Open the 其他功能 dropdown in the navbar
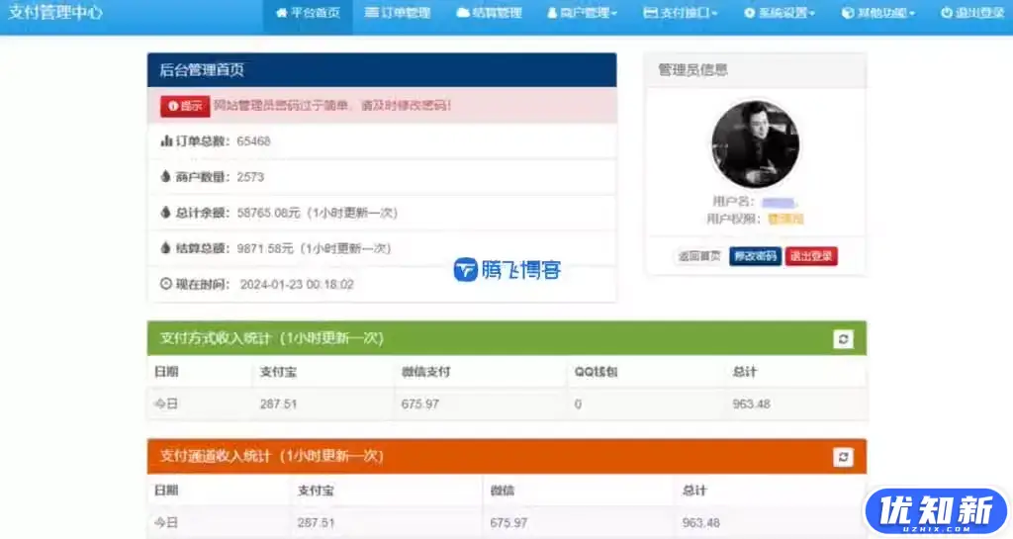Image resolution: width=1013 pixels, height=539 pixels. pos(877,14)
